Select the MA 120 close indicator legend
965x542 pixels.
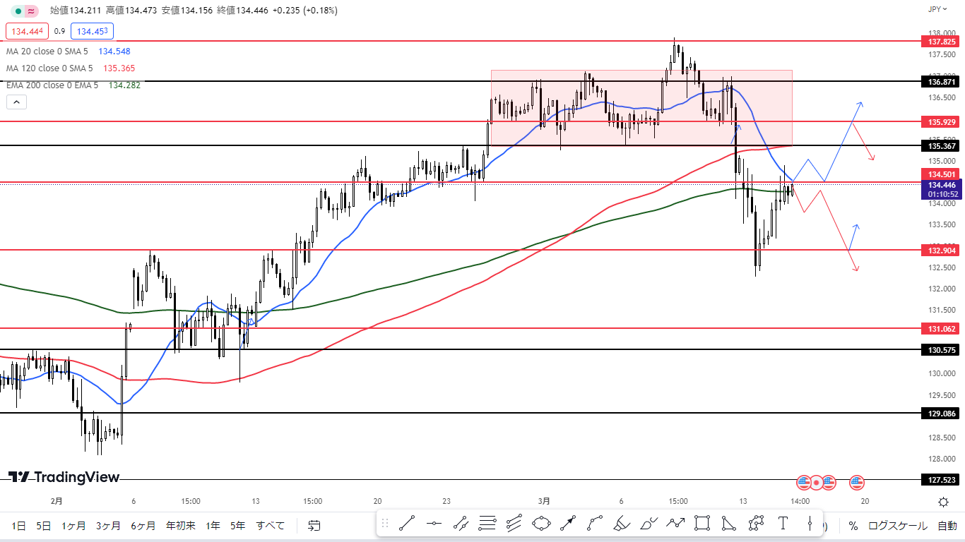pos(49,68)
